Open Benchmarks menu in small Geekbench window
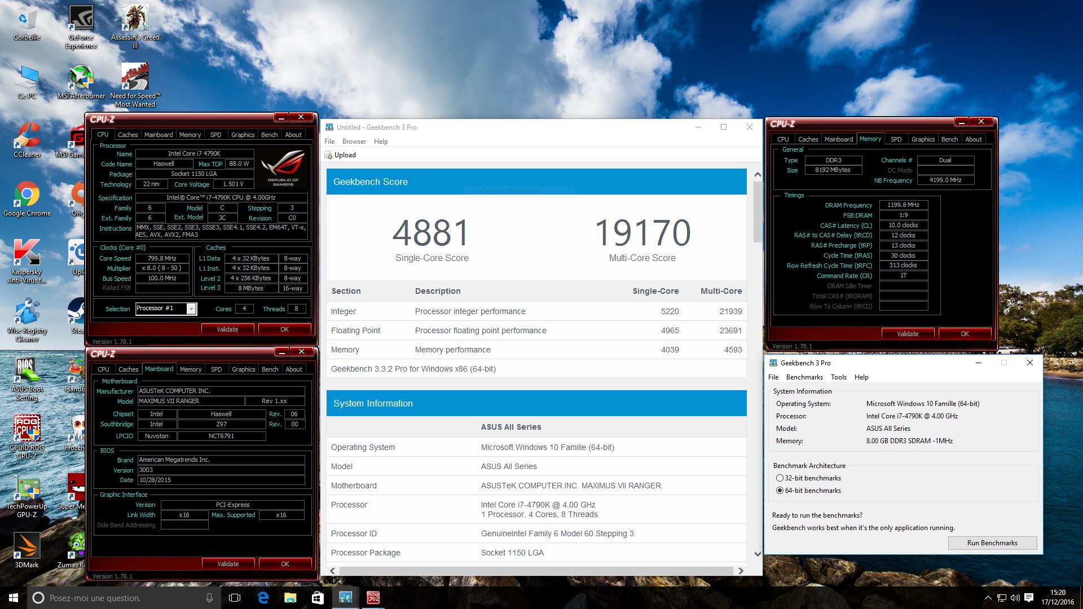The height and width of the screenshot is (609, 1083). (804, 377)
